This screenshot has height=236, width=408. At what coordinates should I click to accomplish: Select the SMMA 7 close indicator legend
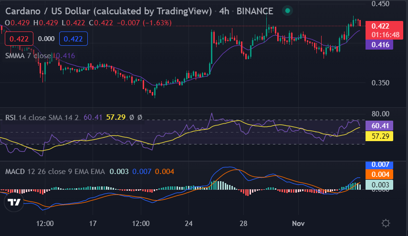click(x=28, y=56)
